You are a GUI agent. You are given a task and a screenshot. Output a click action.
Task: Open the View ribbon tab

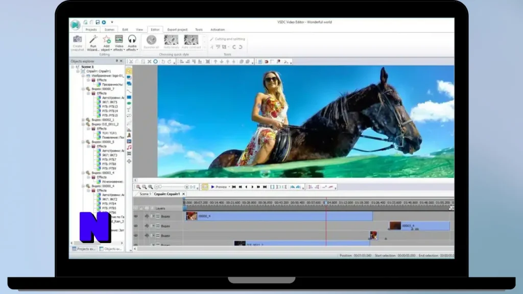click(x=139, y=30)
